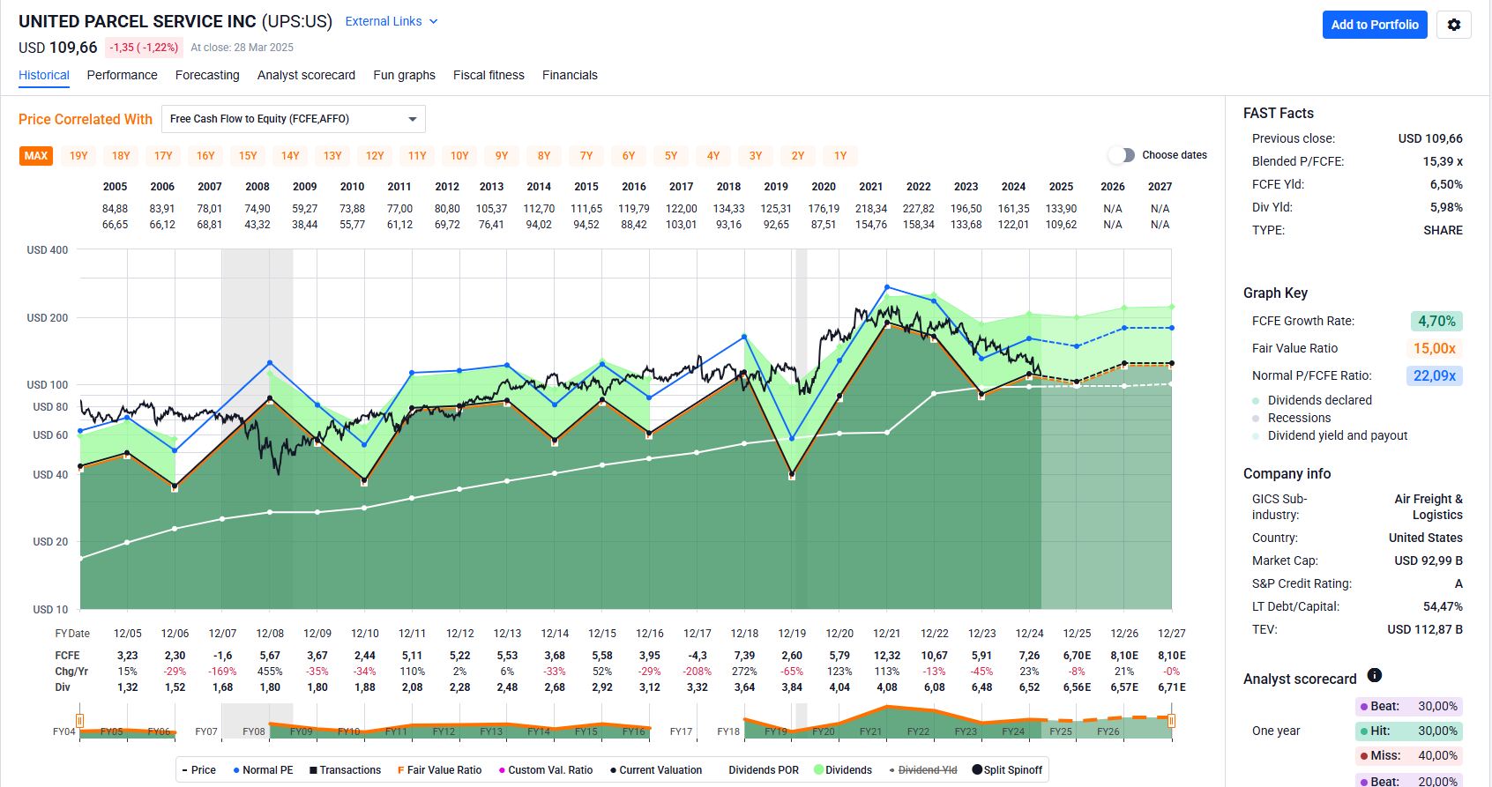
Task: Click the Analyst scorecard info icon
Action: coord(1374,676)
